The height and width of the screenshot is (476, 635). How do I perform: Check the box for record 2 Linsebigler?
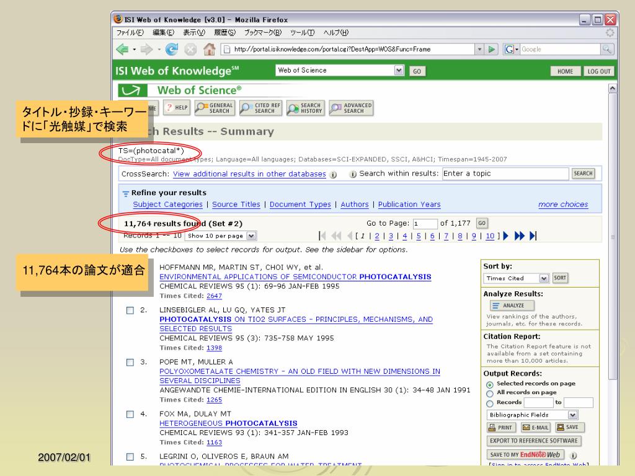click(130, 311)
